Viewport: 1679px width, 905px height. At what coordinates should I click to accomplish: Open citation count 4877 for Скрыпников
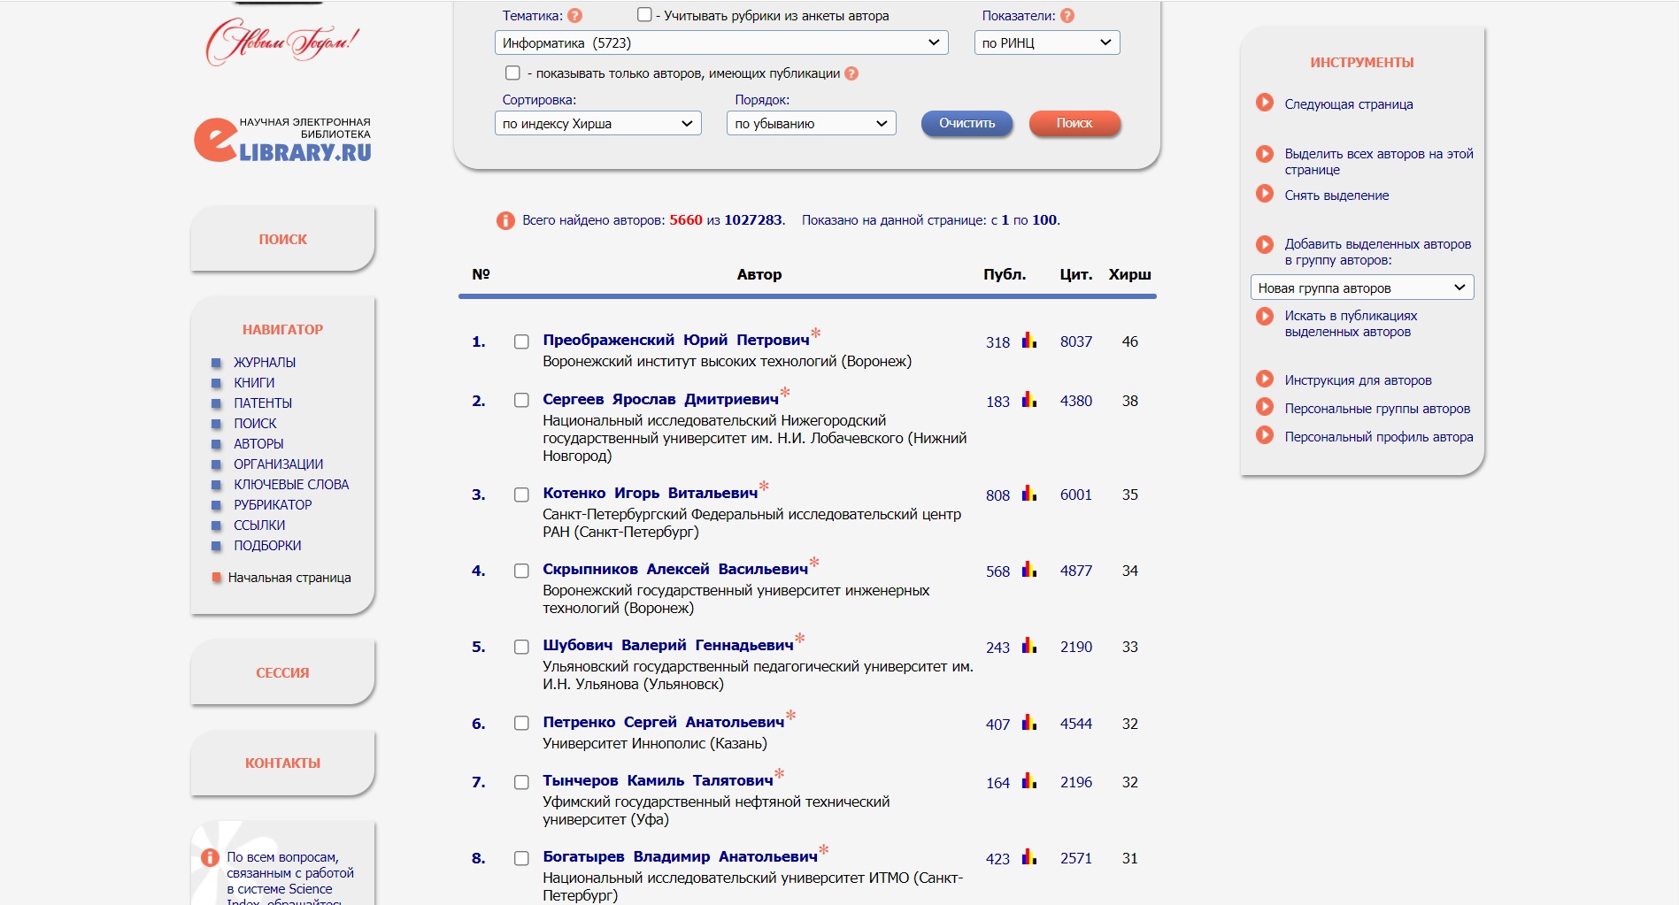point(1076,571)
